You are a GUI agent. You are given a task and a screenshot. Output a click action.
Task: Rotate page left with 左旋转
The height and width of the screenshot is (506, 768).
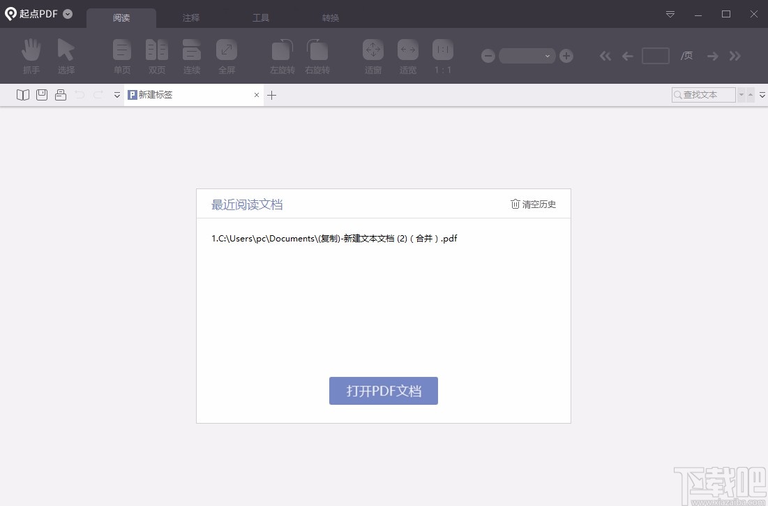coord(282,55)
